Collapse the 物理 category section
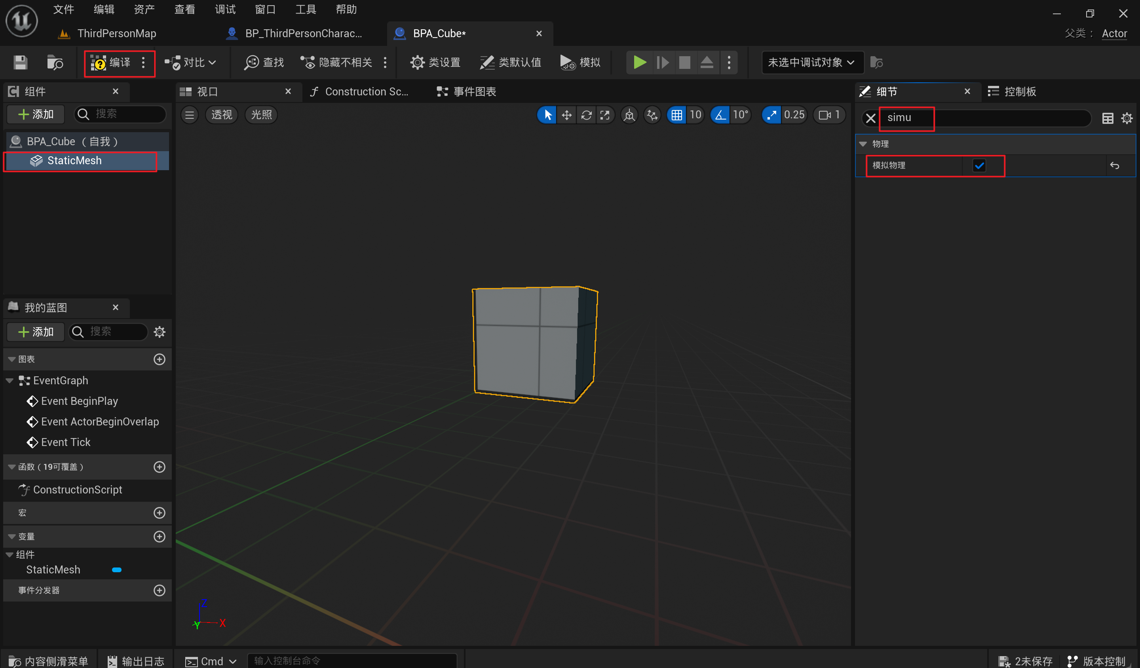 (x=863, y=144)
